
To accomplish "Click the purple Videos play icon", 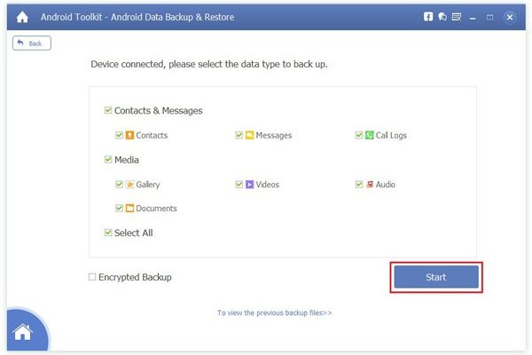I will pyautogui.click(x=250, y=185).
